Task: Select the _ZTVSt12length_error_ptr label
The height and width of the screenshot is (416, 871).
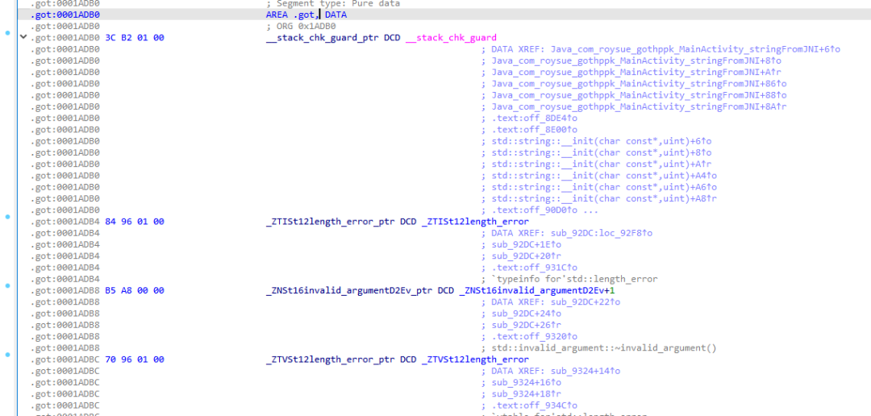Action: click(x=331, y=360)
